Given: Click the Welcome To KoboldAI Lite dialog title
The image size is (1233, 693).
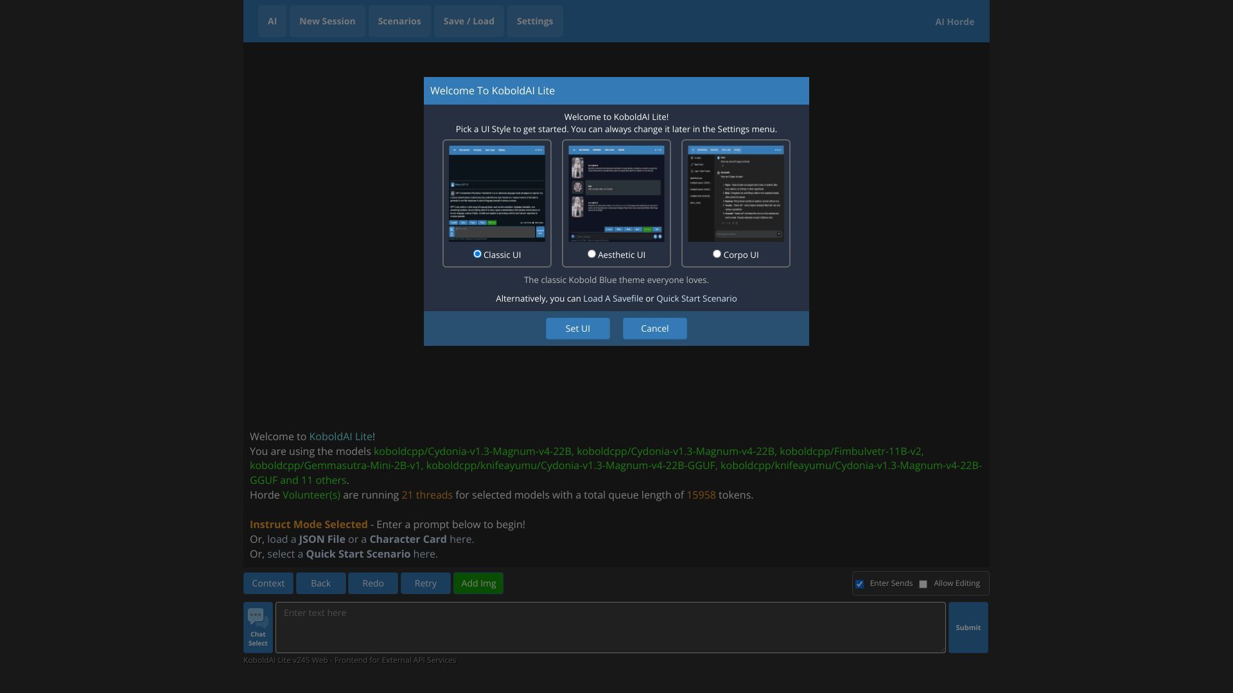Looking at the screenshot, I should (493, 91).
